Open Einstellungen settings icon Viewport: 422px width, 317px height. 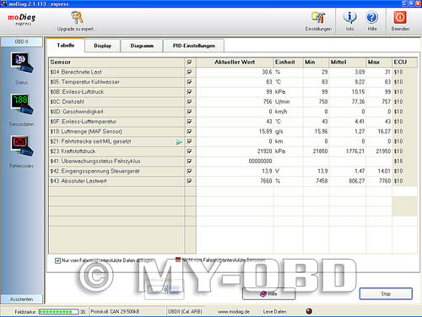coord(318,18)
